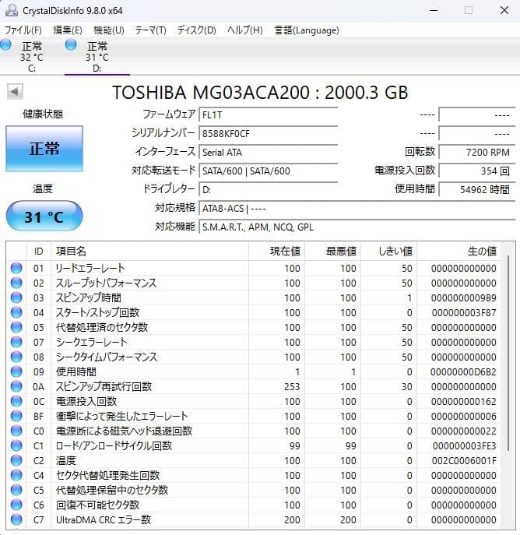Click the power on hours field 54962 時間

pyautogui.click(x=476, y=189)
